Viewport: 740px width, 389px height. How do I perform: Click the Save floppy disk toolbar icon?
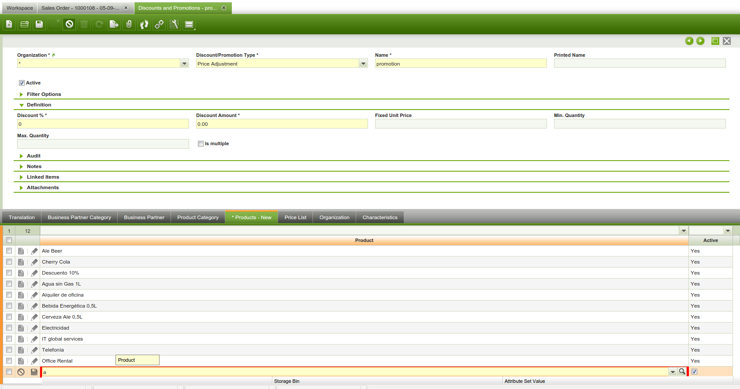pyautogui.click(x=39, y=24)
